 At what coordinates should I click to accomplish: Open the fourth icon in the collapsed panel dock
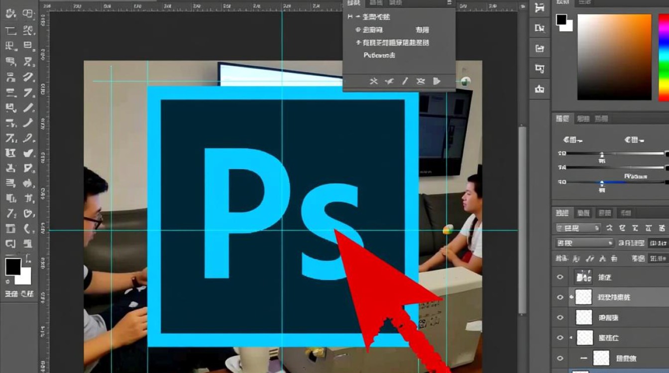540,69
